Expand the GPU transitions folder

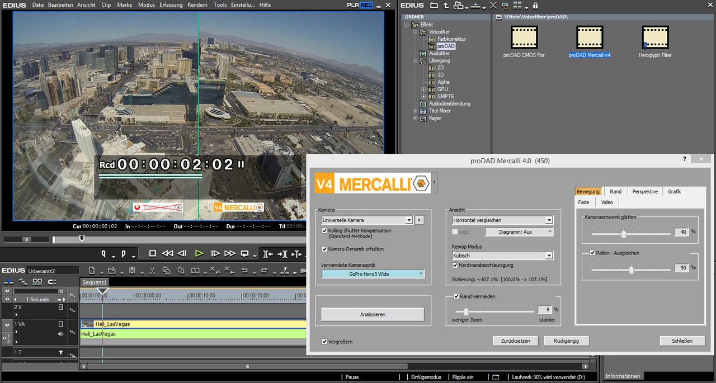[x=423, y=89]
